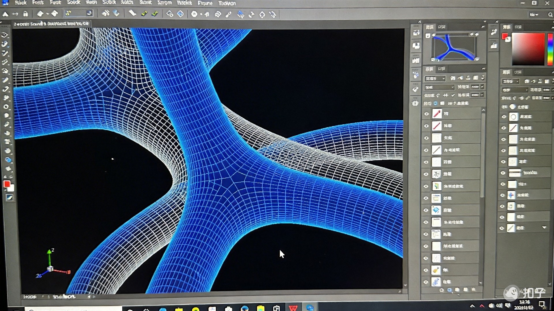Click the blue-highlighted button at layers panel bottom
This screenshot has width=554, height=311.
(x=450, y=290)
